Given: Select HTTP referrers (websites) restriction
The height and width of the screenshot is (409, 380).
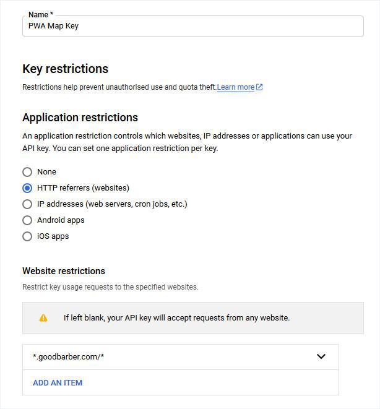Looking at the screenshot, I should click(x=27, y=188).
